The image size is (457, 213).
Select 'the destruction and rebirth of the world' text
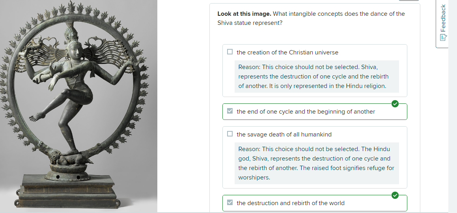tap(290, 203)
